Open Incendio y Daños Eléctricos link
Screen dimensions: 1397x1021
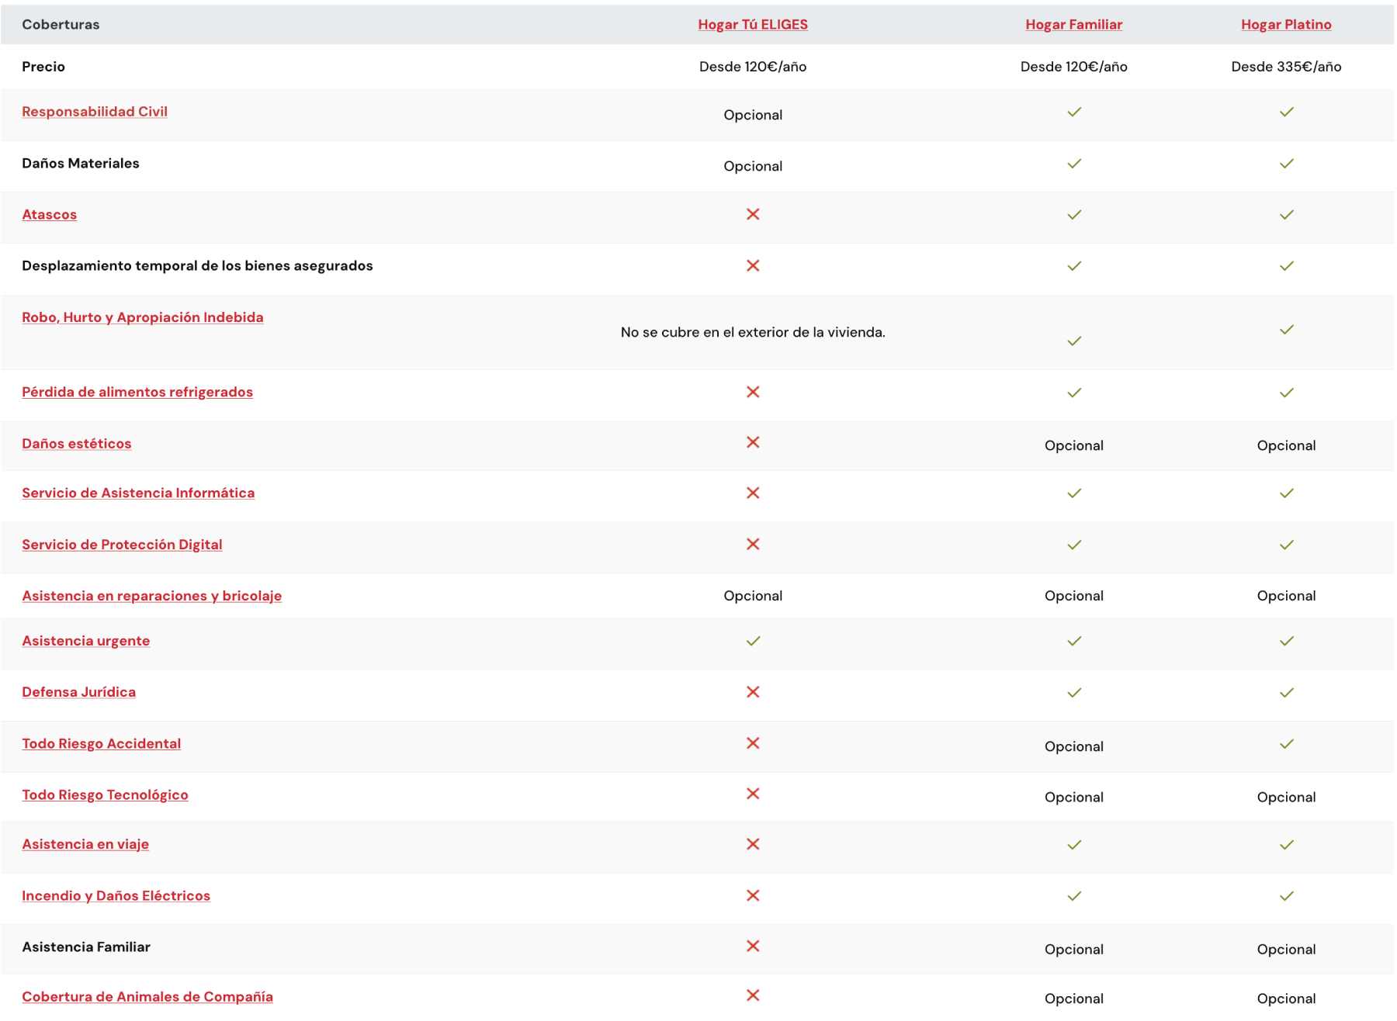tap(116, 895)
